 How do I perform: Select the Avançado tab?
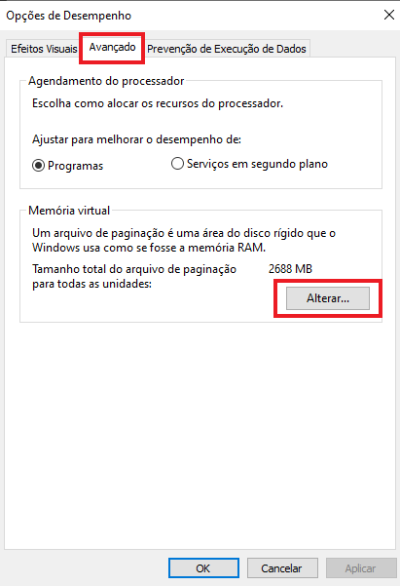112,48
